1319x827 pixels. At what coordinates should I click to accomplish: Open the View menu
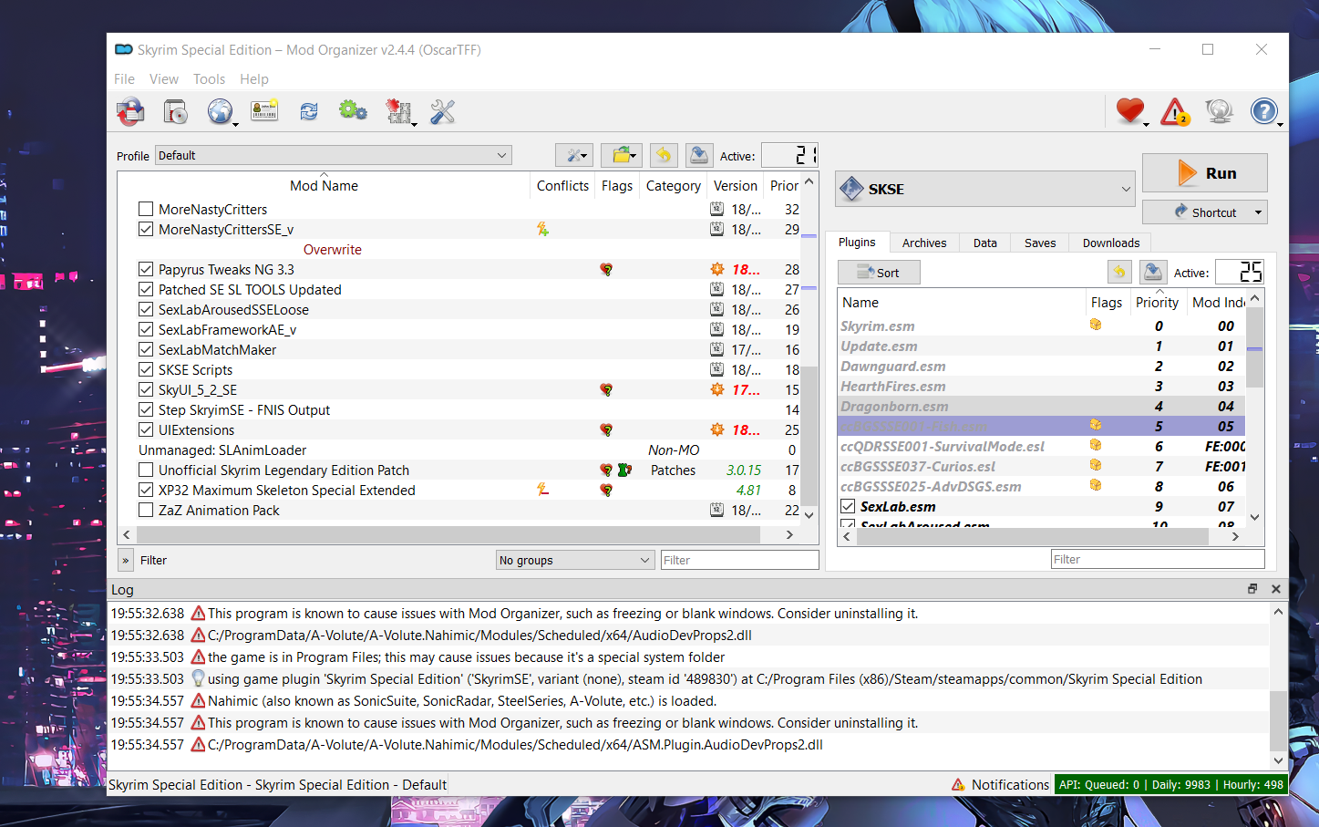164,79
